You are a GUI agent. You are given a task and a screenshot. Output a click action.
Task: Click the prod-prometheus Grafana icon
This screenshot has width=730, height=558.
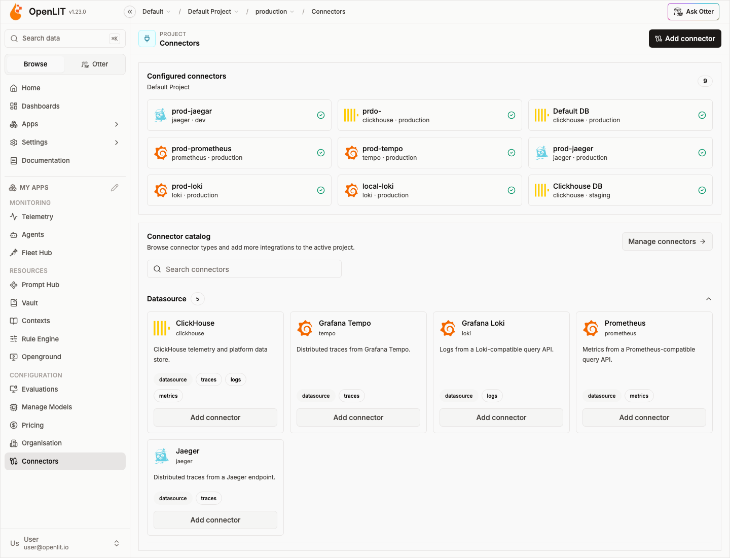point(160,153)
